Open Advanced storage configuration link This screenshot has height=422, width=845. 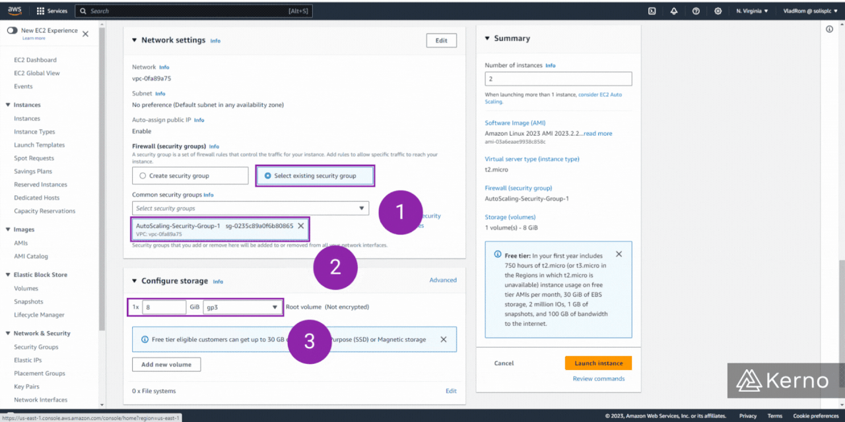tap(443, 280)
